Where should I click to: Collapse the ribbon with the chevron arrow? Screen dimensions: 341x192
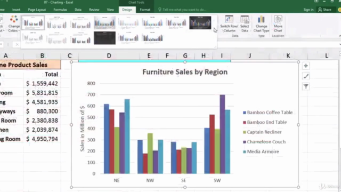(x=339, y=36)
